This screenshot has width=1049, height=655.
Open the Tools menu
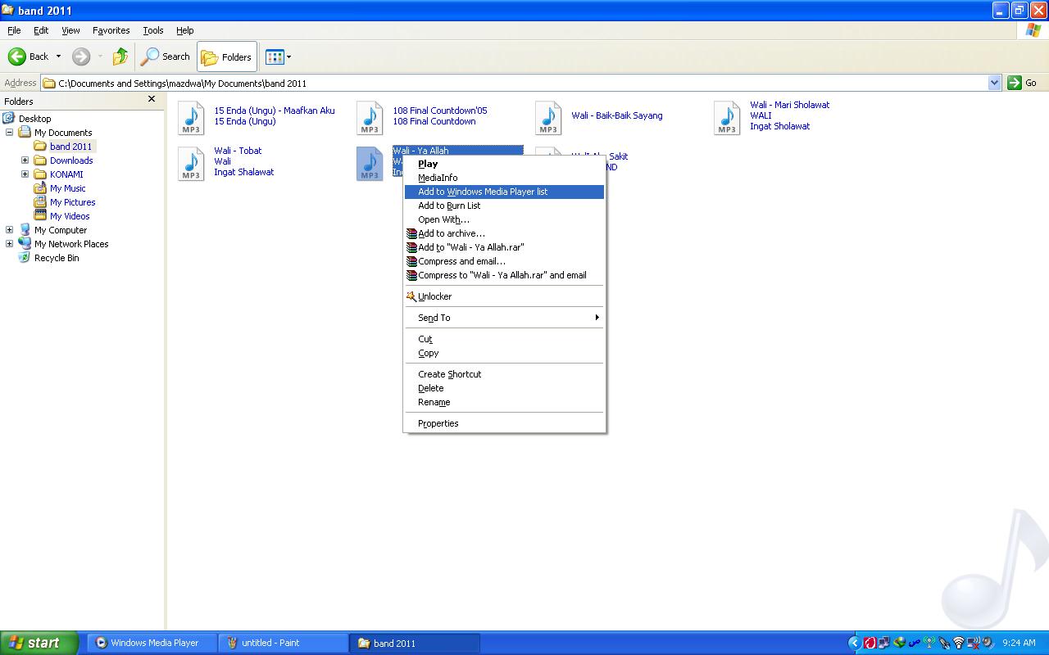(x=153, y=30)
